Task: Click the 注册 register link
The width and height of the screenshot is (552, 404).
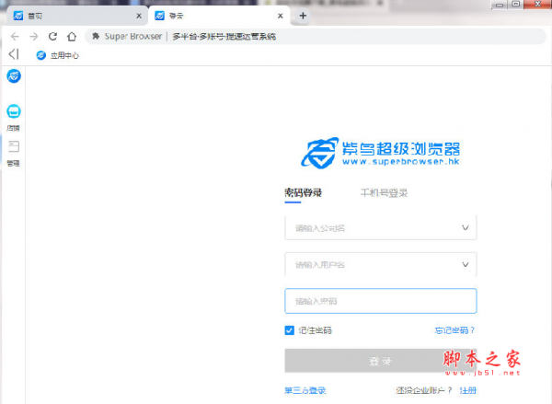Action: coord(468,390)
